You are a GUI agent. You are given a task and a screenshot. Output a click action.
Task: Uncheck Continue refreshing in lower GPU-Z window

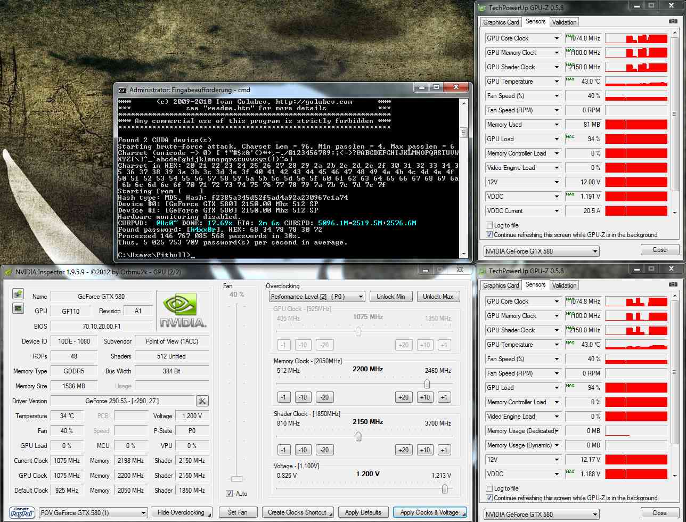tap(489, 497)
